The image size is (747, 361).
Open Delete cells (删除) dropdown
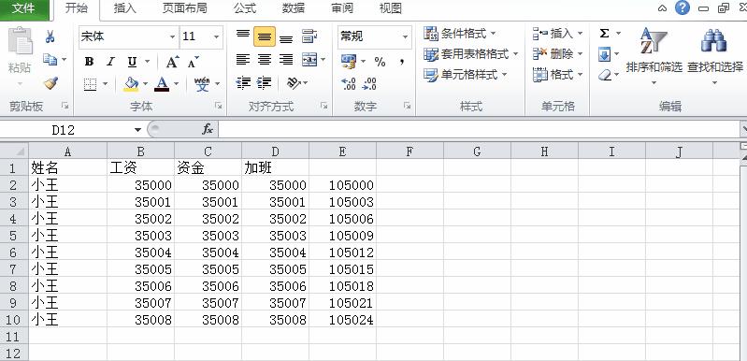click(x=580, y=54)
